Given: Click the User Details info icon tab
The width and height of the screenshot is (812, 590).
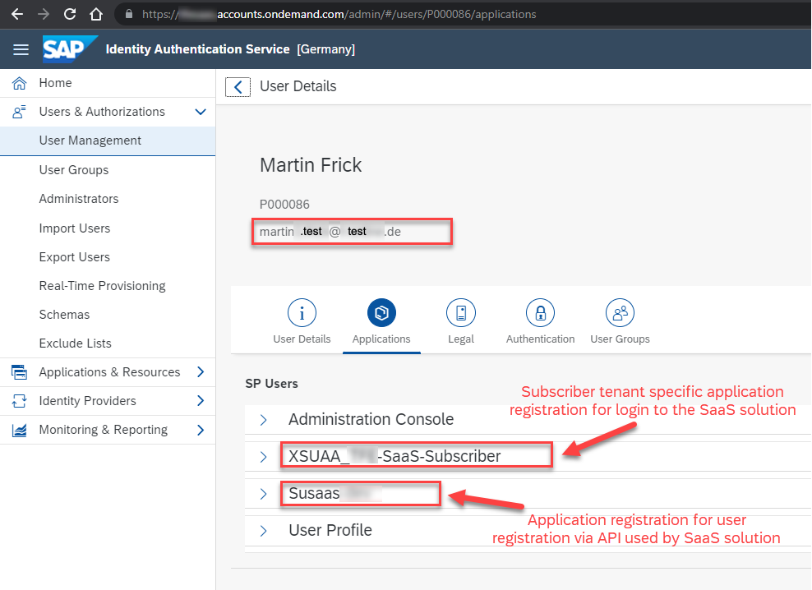Looking at the screenshot, I should [x=302, y=313].
